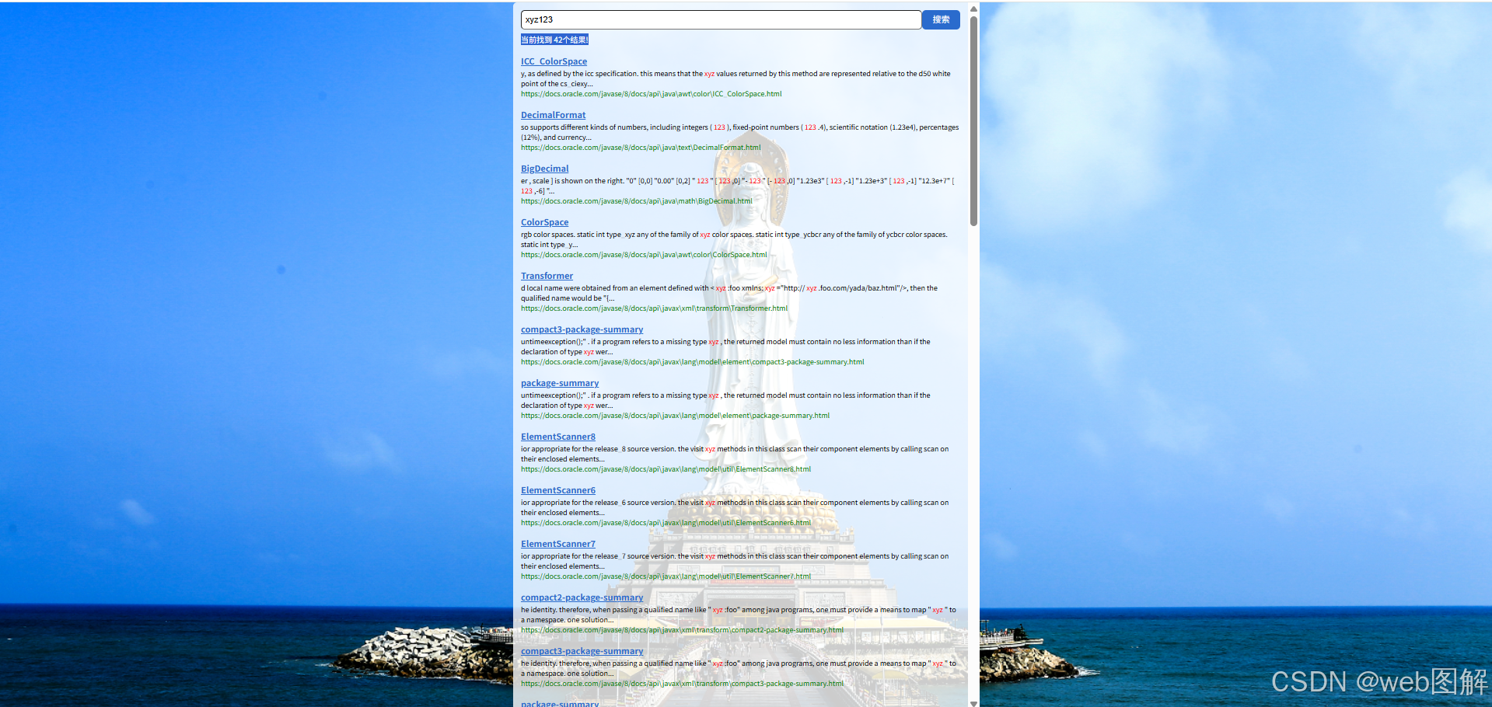The width and height of the screenshot is (1492, 707).
Task: Open the DecimalFormat result link
Action: pyautogui.click(x=553, y=115)
